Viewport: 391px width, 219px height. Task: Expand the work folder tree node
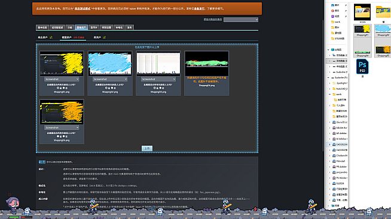coord(329,95)
